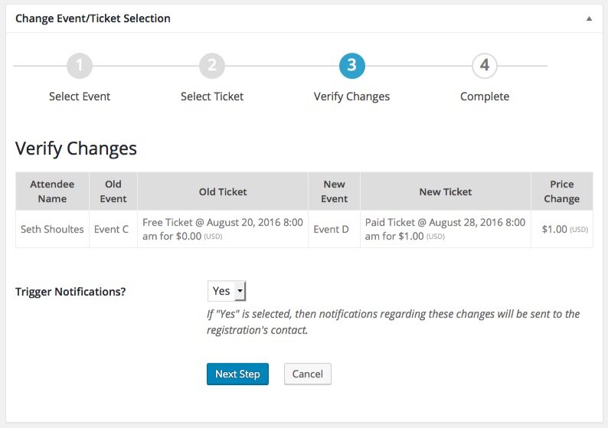The width and height of the screenshot is (608, 428).
Task: Open the Trigger Notifications dropdown
Action: pos(227,291)
